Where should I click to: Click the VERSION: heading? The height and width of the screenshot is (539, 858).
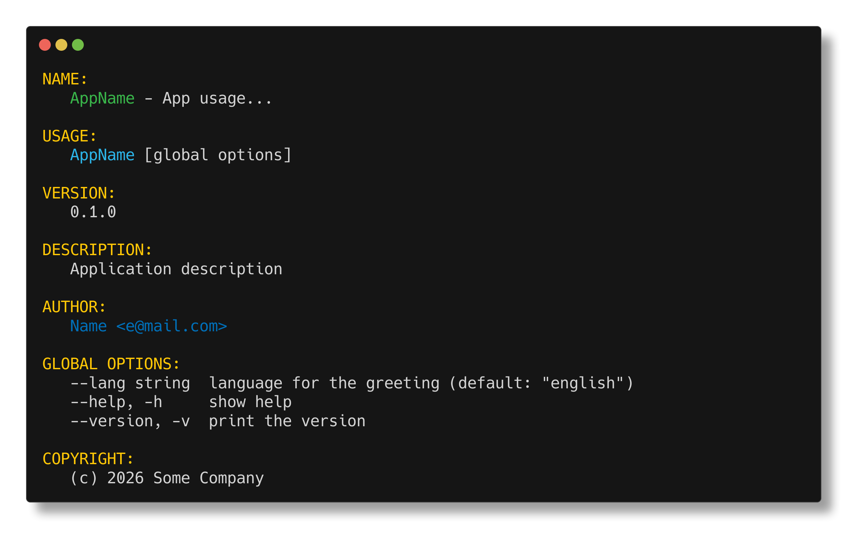pyautogui.click(x=79, y=193)
